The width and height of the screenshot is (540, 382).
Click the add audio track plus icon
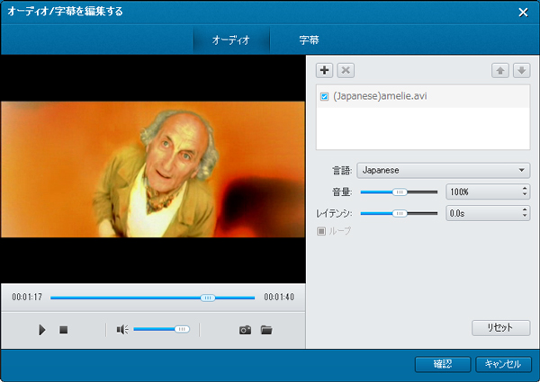pos(325,70)
